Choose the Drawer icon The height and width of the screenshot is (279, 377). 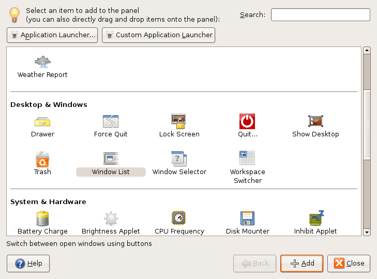[x=42, y=121]
